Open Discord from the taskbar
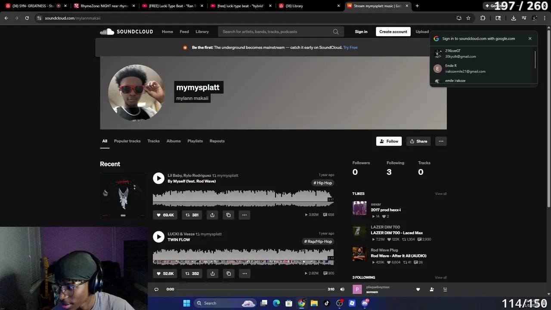 (x=365, y=303)
